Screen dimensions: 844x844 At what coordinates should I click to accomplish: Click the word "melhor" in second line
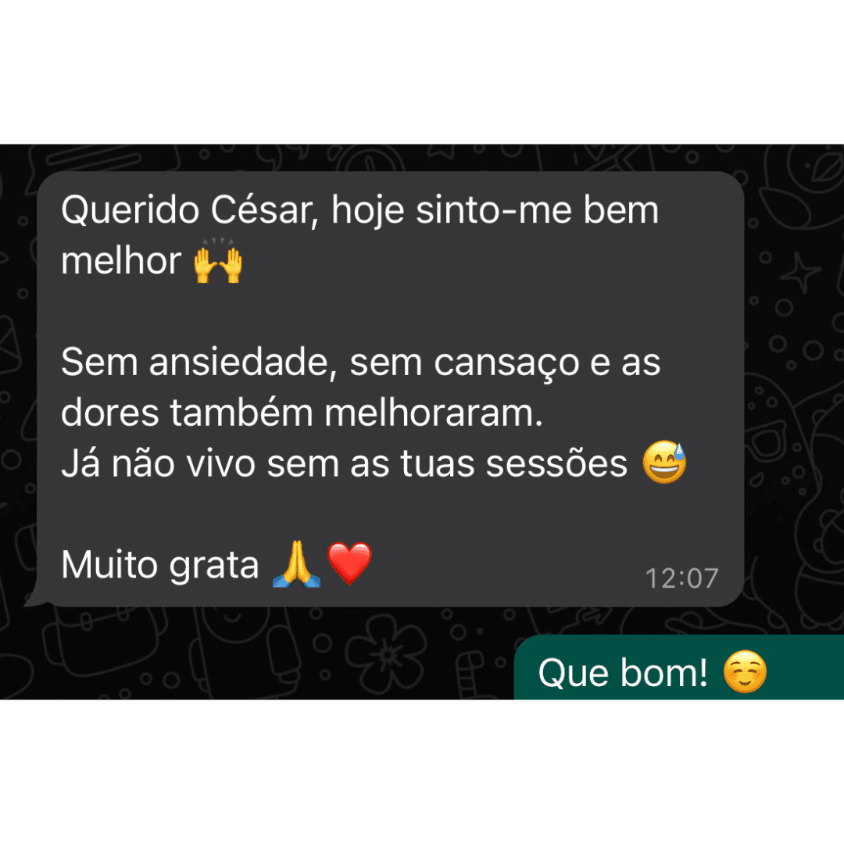point(121,261)
